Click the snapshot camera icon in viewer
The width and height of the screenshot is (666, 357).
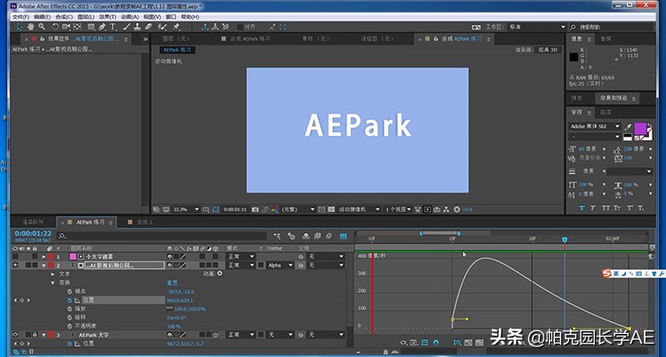[x=255, y=210]
